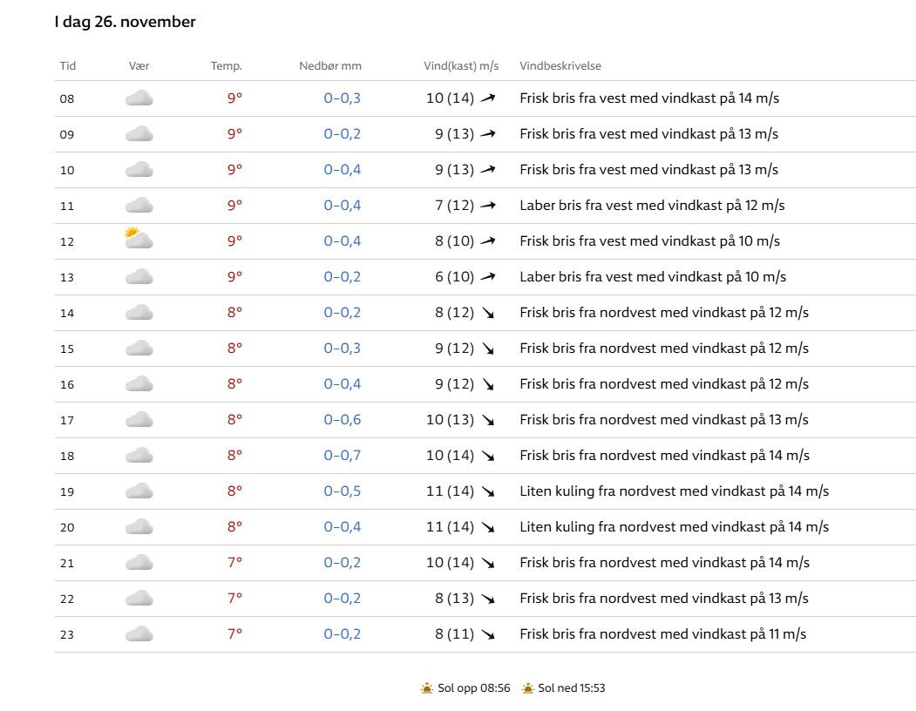Click the northwest wind arrow at hour 14
The width and height of the screenshot is (916, 711).
(x=488, y=313)
